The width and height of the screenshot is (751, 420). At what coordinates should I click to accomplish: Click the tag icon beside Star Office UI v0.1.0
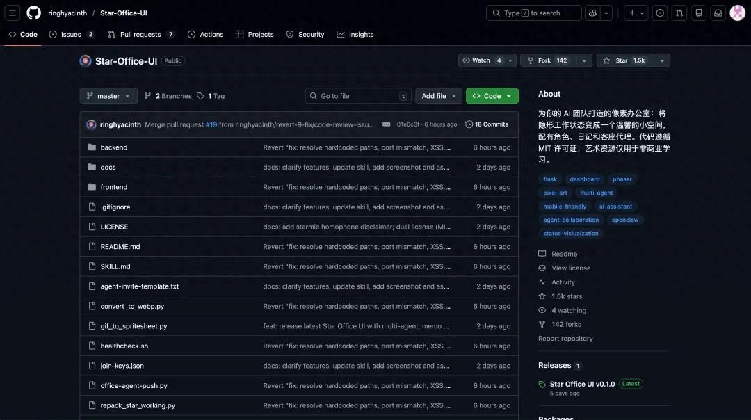click(x=542, y=383)
